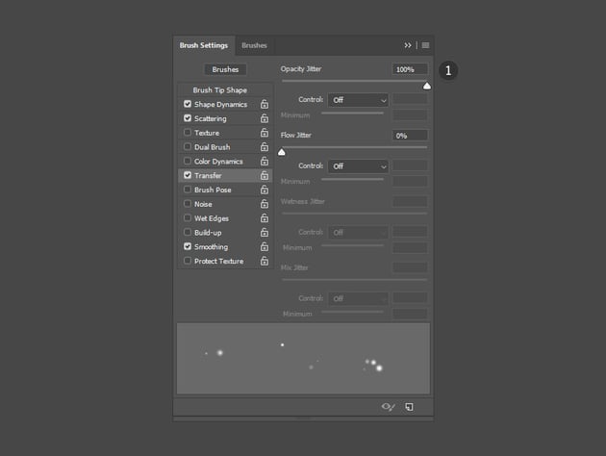Lock the Texture settings
Screen dimensions: 606x456
point(265,133)
